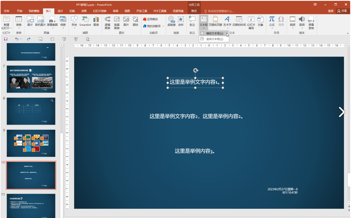This screenshot has height=218, width=351.
Task: Select slide 9 thumbnail with image collage
Action: 31,143
